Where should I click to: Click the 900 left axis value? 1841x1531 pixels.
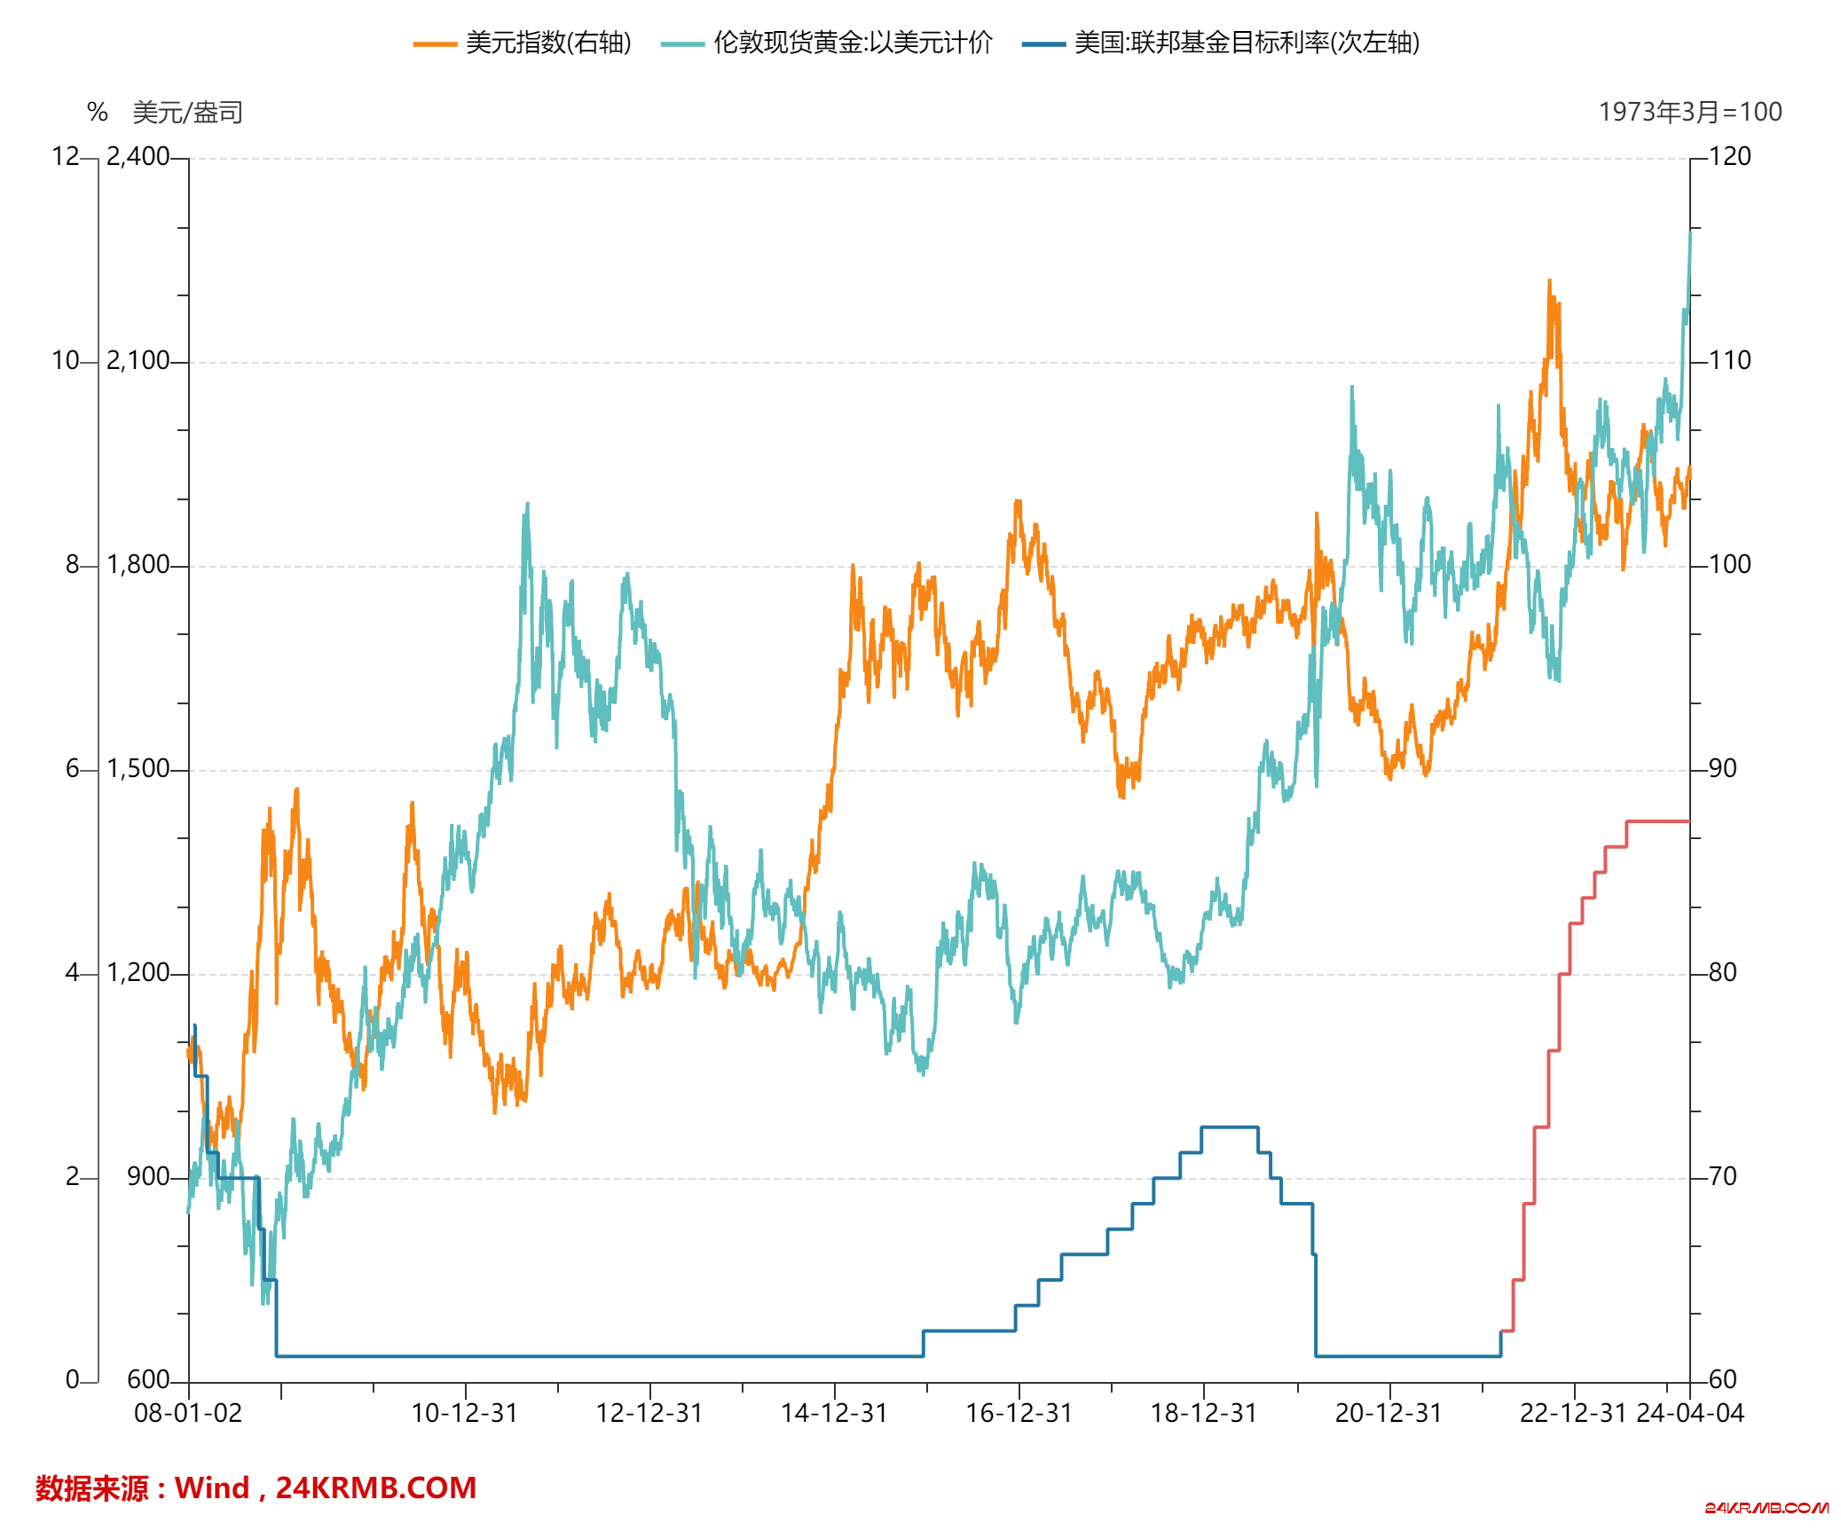coord(147,1177)
